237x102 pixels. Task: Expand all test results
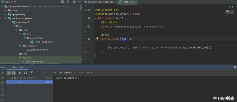click(x=32, y=73)
